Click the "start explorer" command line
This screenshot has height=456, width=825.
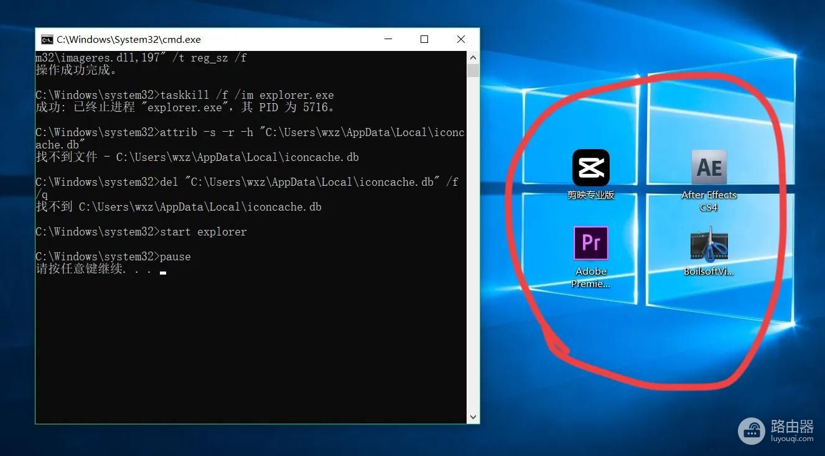point(203,232)
